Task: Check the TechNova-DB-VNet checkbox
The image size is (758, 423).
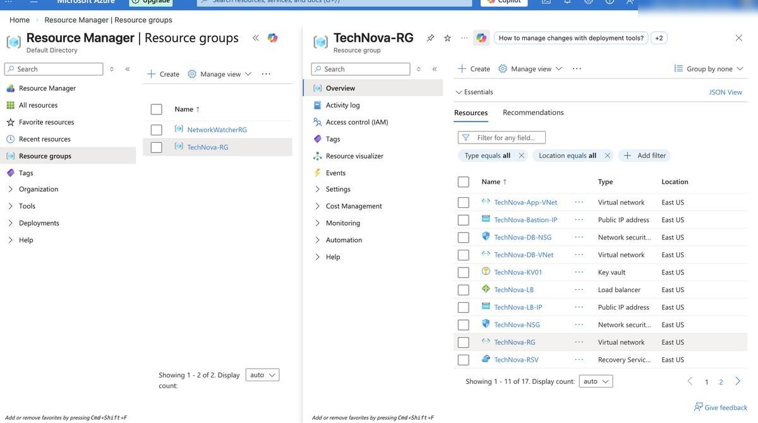Action: click(x=464, y=255)
